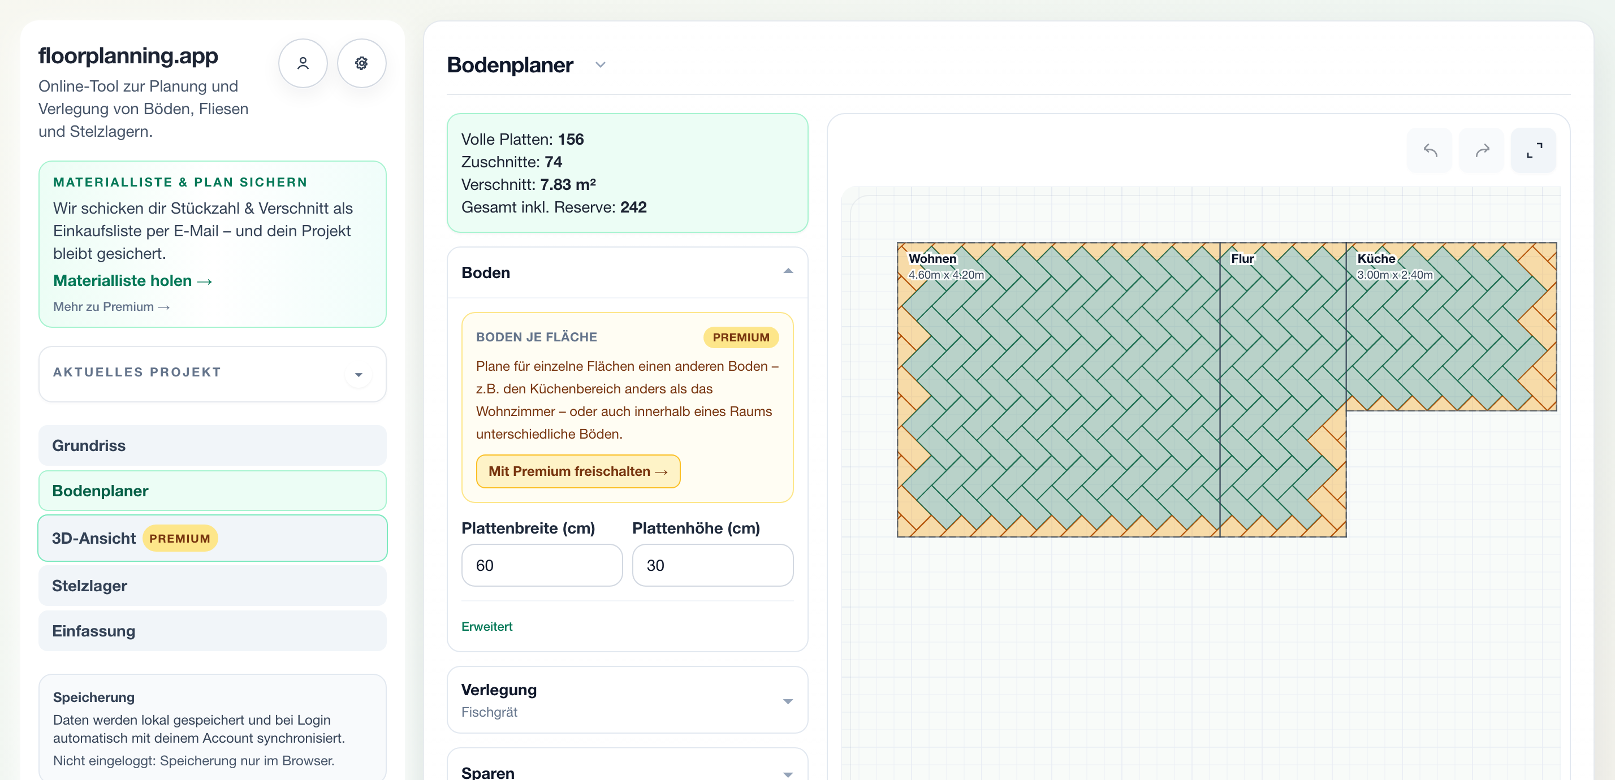The height and width of the screenshot is (780, 1615).
Task: Click the floorplanning.app logo title
Action: [128, 56]
